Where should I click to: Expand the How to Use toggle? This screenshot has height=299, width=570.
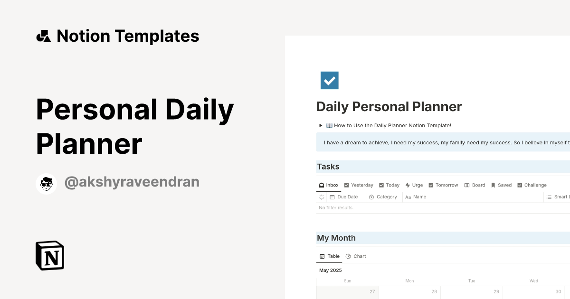point(320,125)
